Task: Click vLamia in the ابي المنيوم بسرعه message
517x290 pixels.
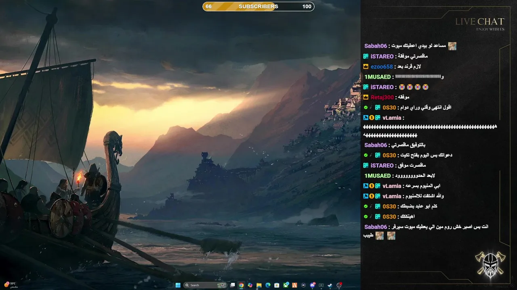Action: [392, 186]
